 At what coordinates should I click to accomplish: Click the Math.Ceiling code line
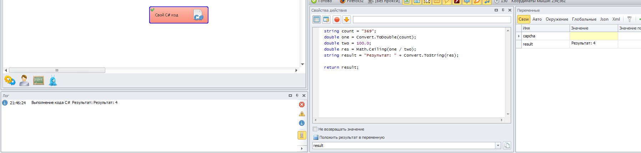[x=370, y=49]
